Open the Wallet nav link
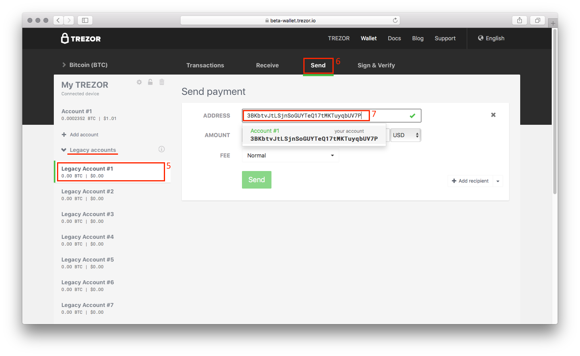 point(369,38)
